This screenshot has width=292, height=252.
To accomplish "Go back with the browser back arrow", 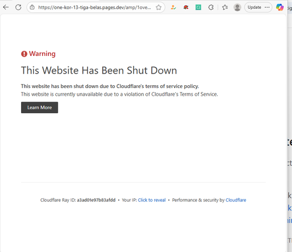I will coord(6,8).
